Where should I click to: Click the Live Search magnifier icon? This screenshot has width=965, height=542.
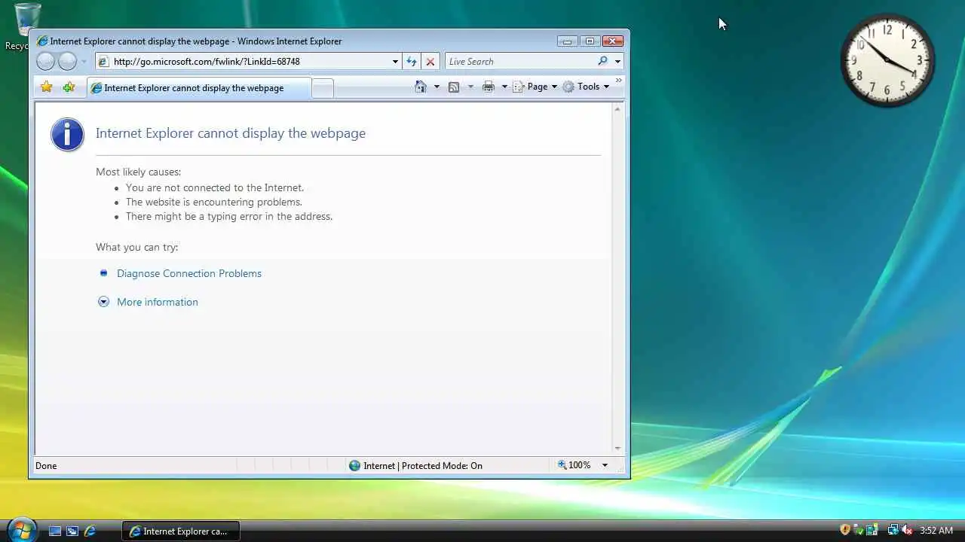pos(602,62)
